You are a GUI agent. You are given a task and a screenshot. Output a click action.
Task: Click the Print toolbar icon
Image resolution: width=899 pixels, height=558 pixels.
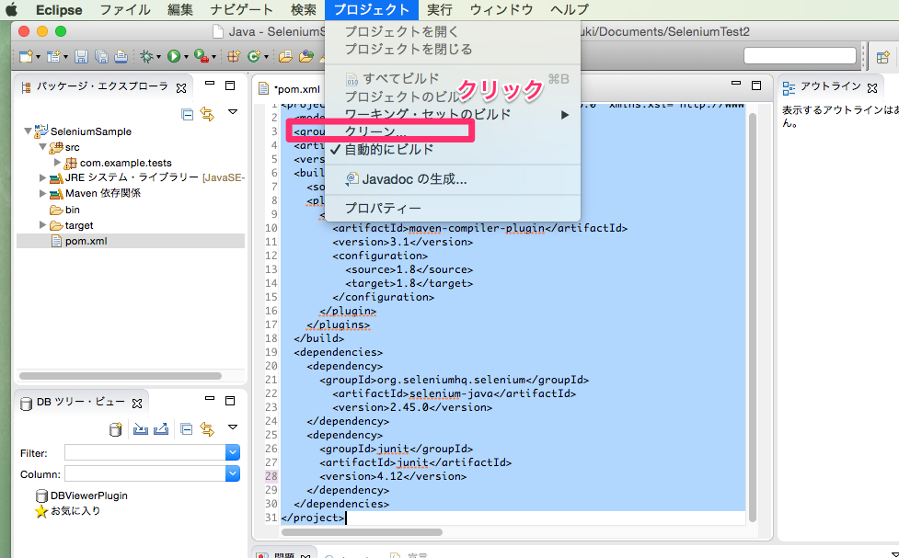click(x=121, y=56)
